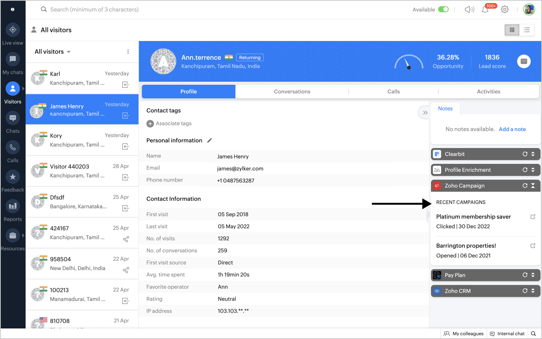
Task: Click the notifications bell icon
Action: coord(485,10)
